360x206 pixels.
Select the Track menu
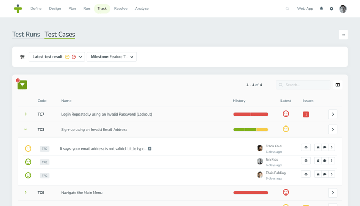(102, 9)
